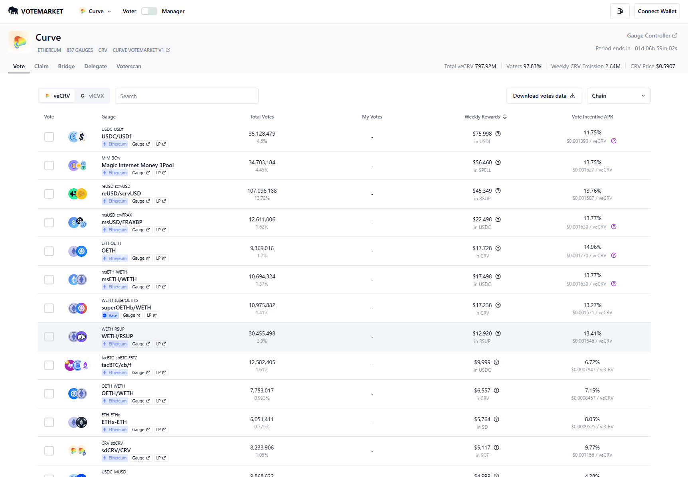Check the USDC/USDf vote checkbox
The width and height of the screenshot is (688, 477).
49,137
